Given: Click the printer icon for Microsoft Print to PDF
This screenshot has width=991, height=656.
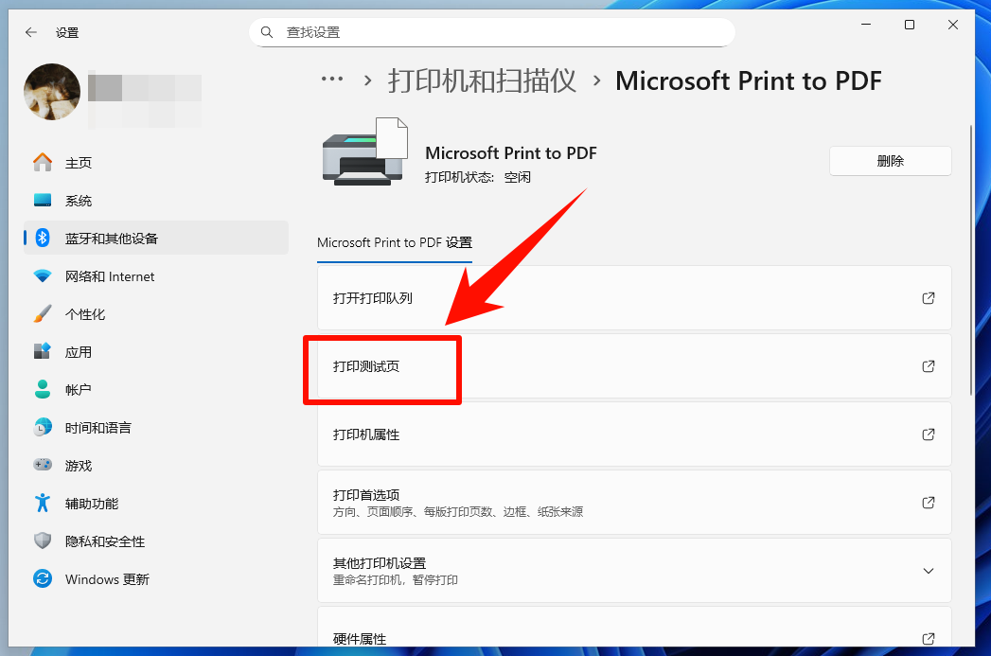Looking at the screenshot, I should click(x=364, y=151).
